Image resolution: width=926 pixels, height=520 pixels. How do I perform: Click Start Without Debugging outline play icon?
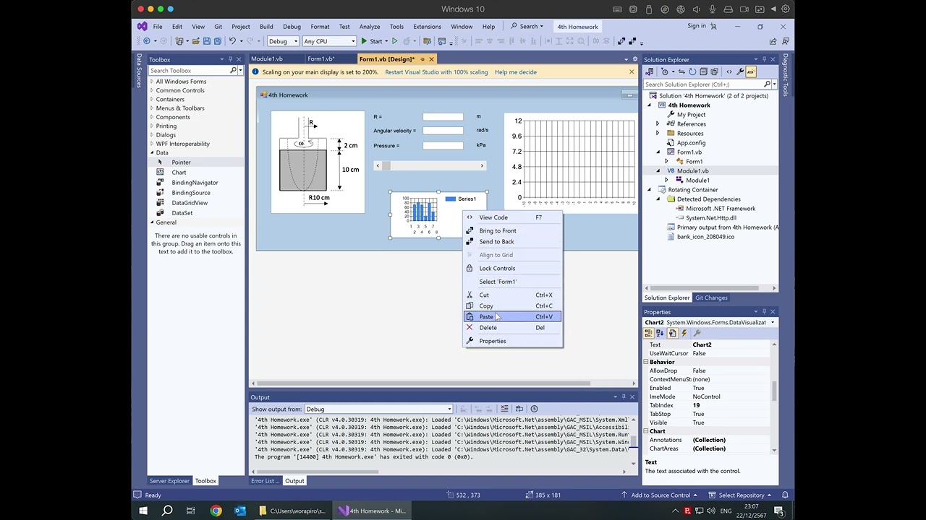[x=395, y=41]
